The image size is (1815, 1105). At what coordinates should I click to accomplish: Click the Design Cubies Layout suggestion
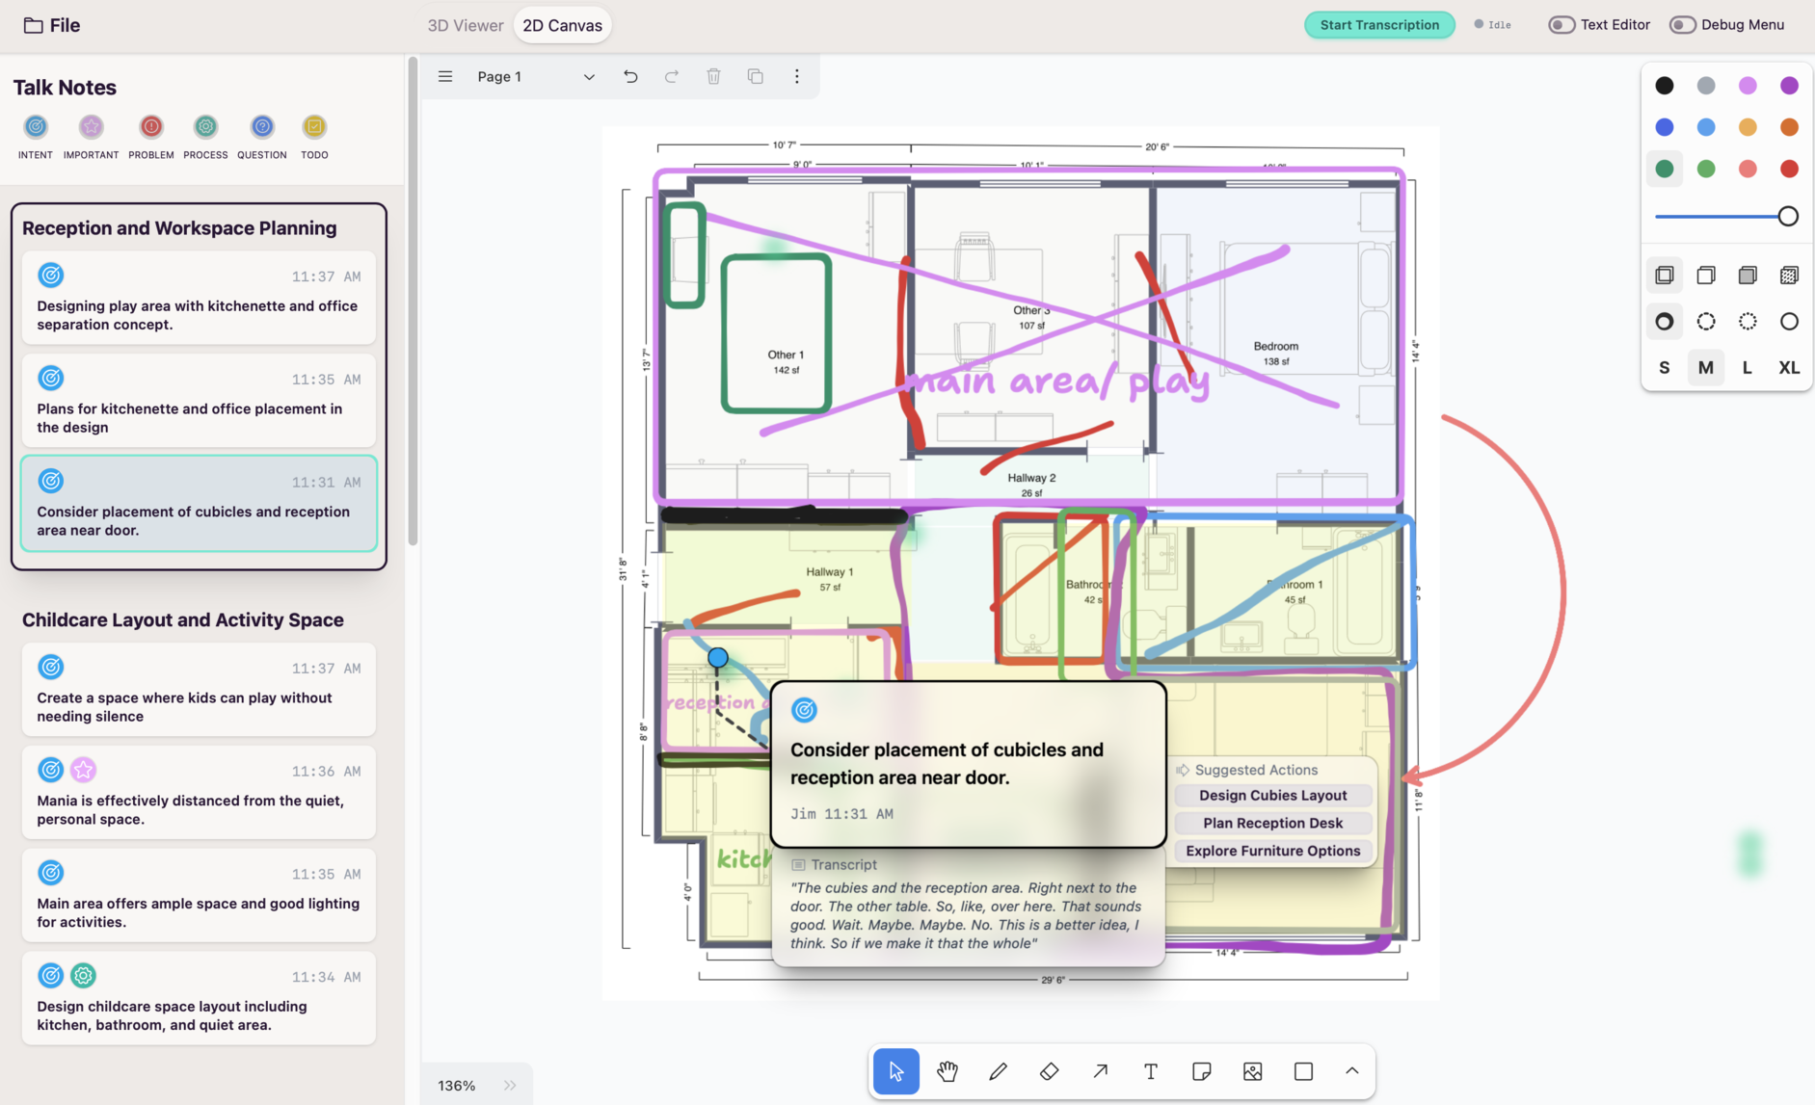(1272, 795)
